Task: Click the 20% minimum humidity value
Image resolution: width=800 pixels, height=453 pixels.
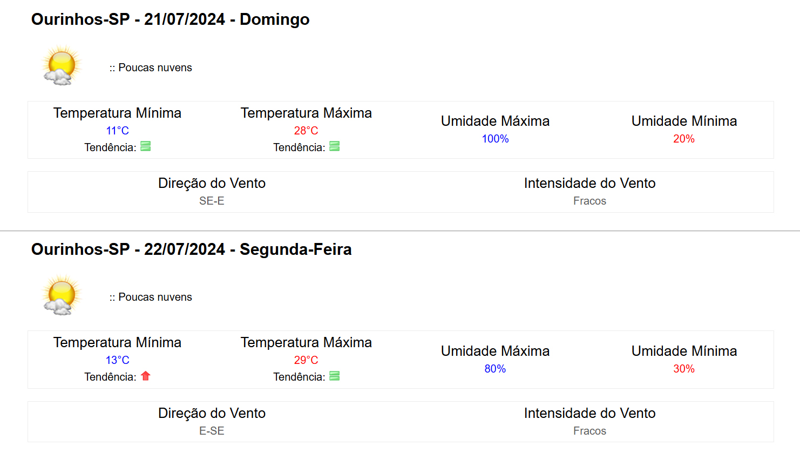Action: coord(683,139)
